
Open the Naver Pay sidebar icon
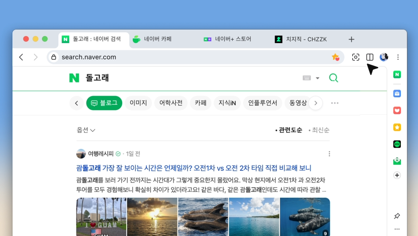(x=397, y=144)
